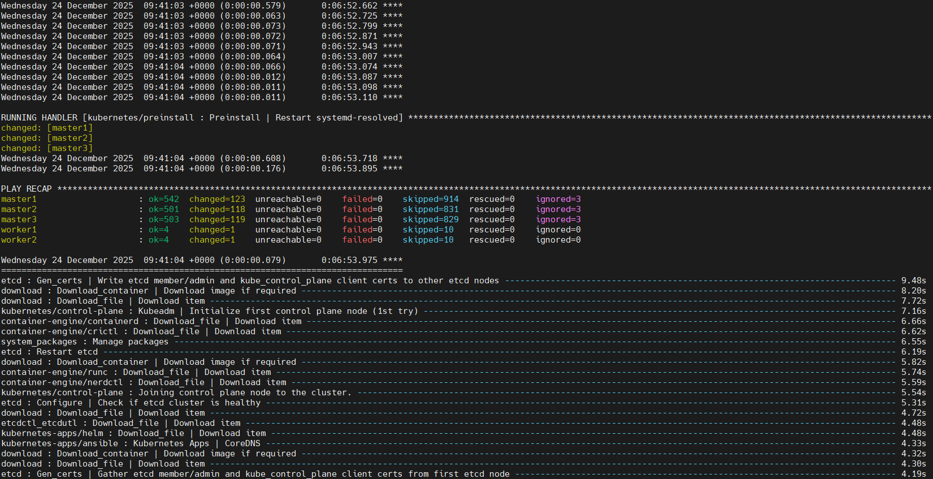This screenshot has width=933, height=479.
Task: Click "skipped=829" in master3 row
Action: [431, 219]
